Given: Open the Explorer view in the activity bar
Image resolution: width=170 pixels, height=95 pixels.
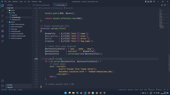Looking at the screenshot, I should 2,6.
